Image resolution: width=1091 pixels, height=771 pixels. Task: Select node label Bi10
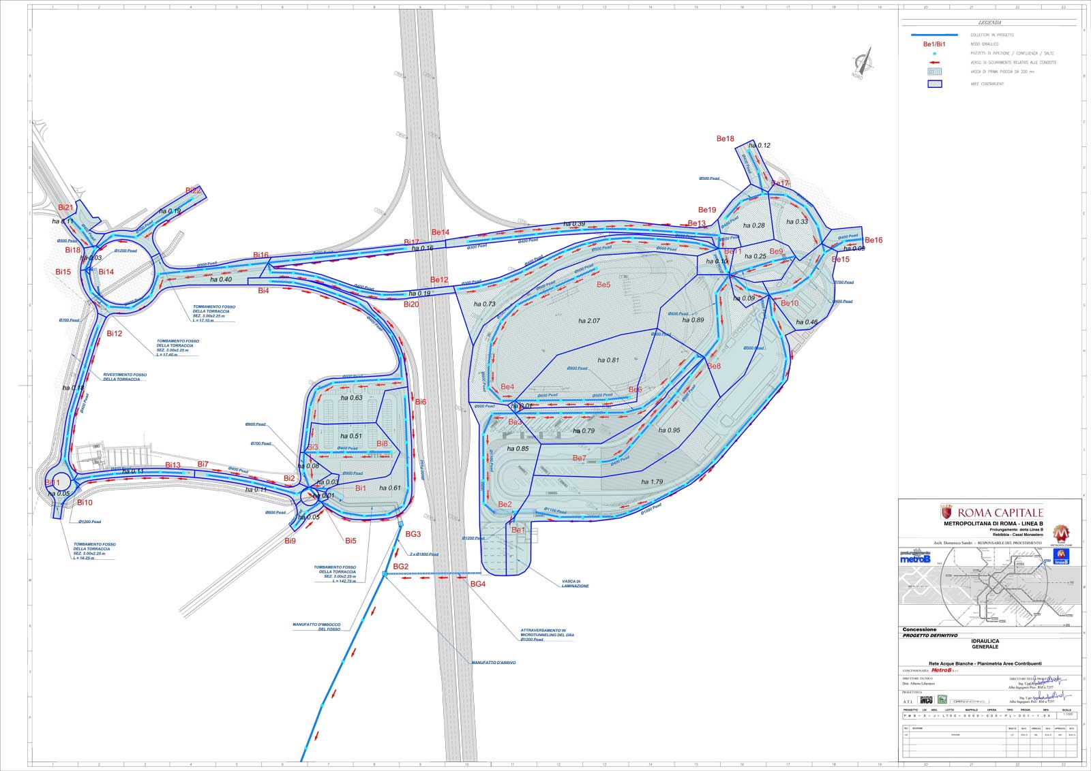coord(85,503)
